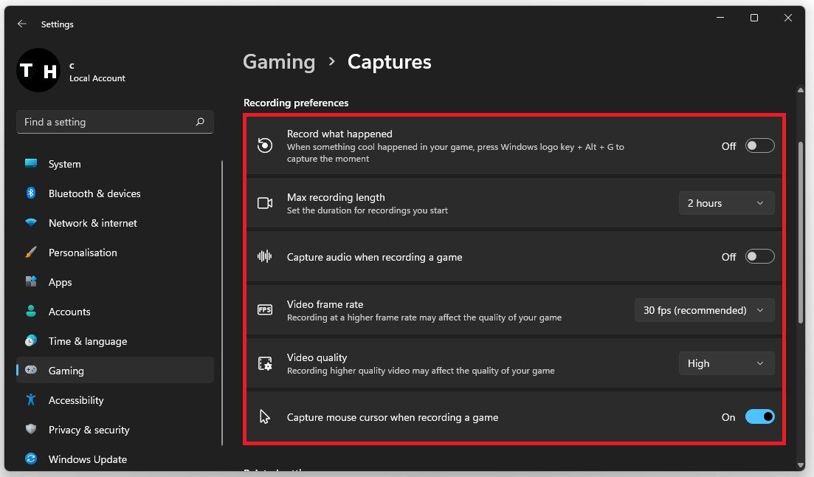The image size is (814, 477).
Task: Click the Time & language globe icon
Action: click(x=31, y=341)
